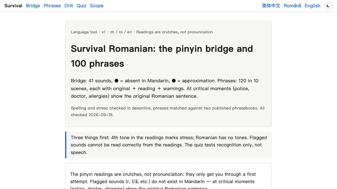Open the Survival home link
The image size is (337, 189).
point(13,6)
